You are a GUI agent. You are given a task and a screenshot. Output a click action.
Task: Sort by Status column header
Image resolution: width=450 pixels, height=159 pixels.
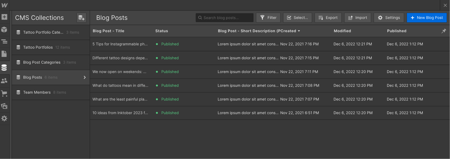pos(162,31)
